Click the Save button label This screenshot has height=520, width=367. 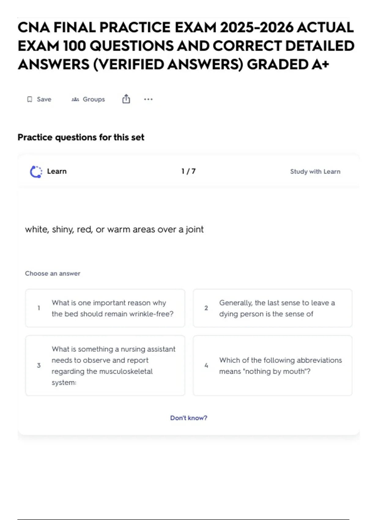(x=44, y=99)
